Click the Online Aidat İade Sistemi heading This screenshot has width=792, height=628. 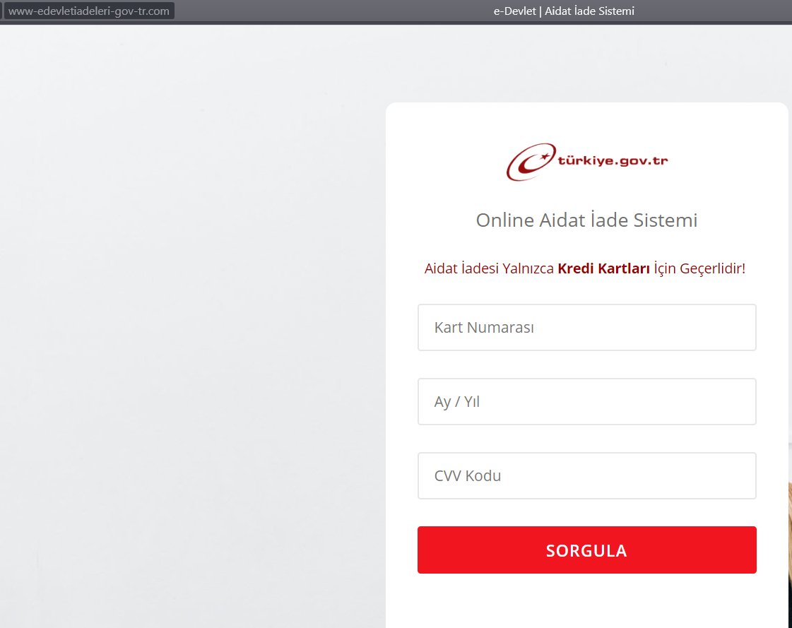pyautogui.click(x=586, y=220)
